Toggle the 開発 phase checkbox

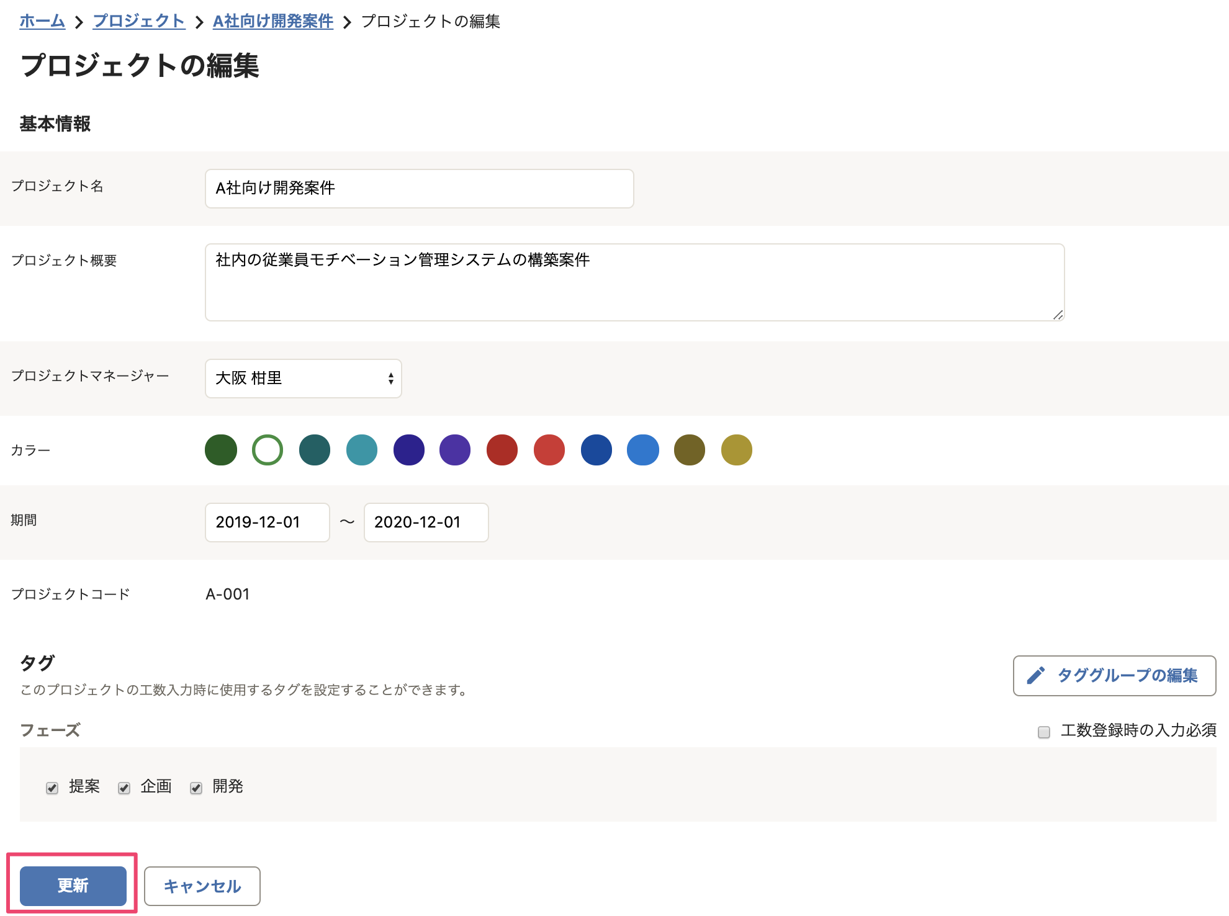pyautogui.click(x=196, y=788)
